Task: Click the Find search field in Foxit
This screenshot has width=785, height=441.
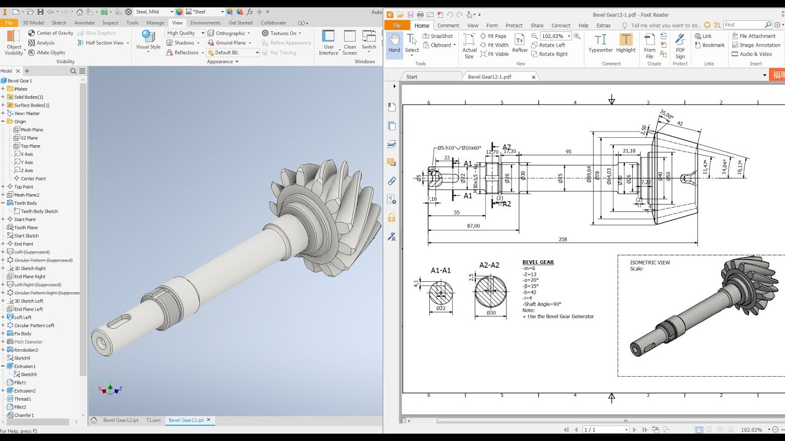Action: tap(747, 24)
